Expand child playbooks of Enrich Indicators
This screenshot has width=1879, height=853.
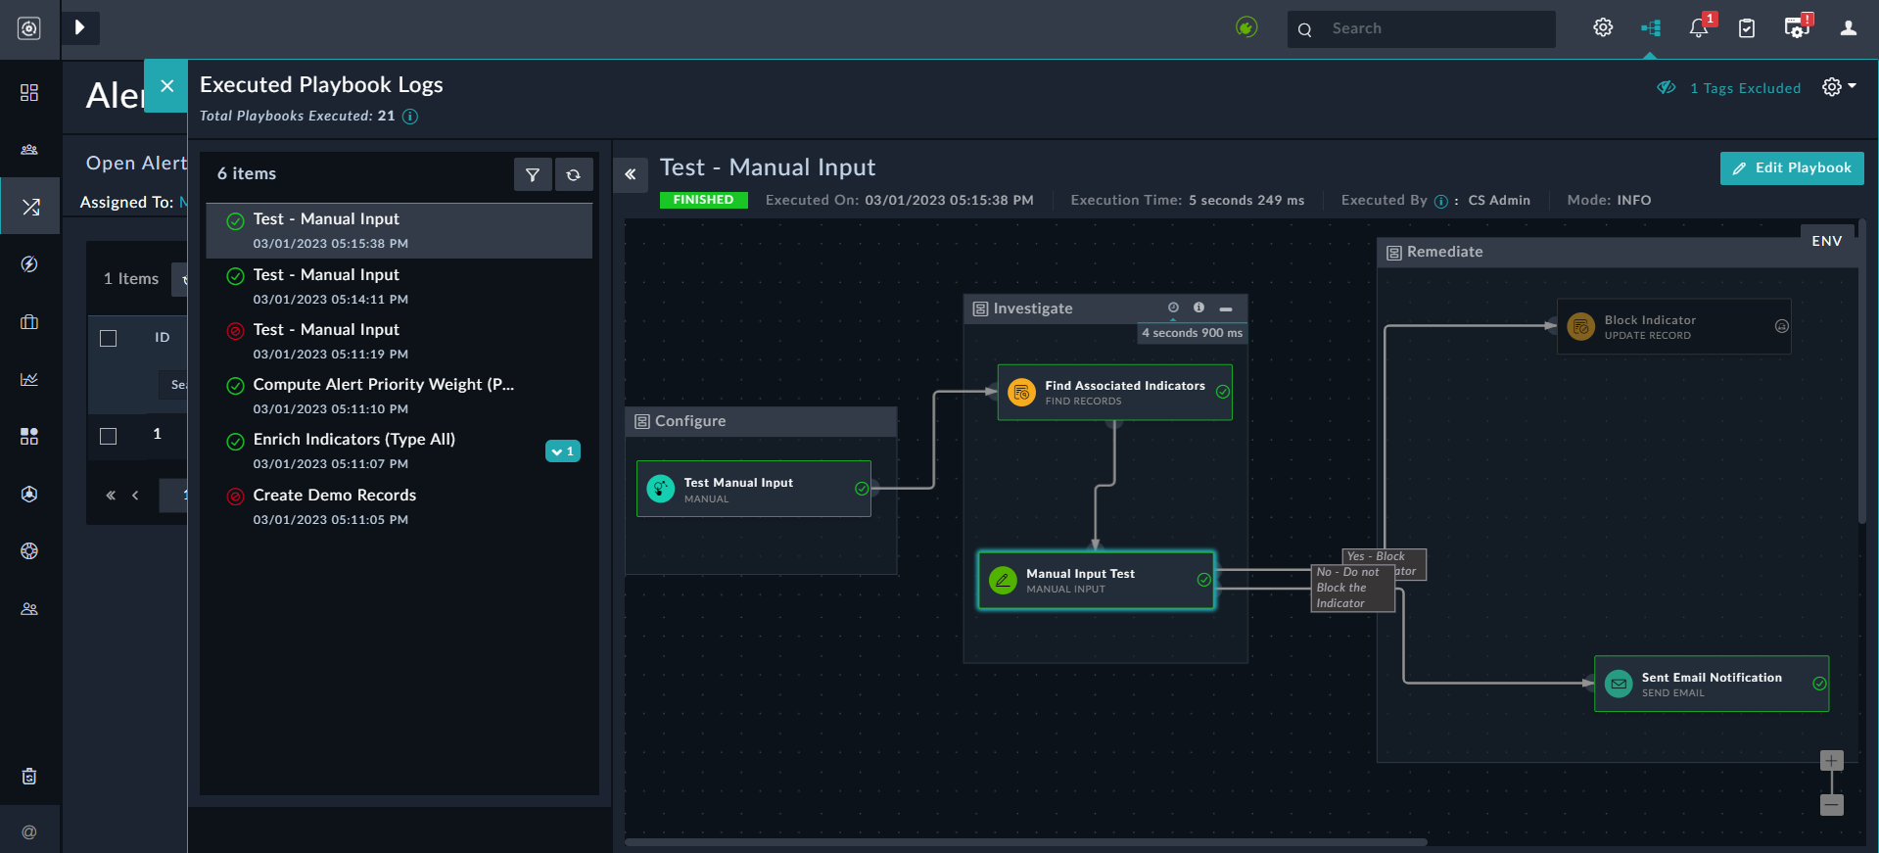click(x=563, y=451)
